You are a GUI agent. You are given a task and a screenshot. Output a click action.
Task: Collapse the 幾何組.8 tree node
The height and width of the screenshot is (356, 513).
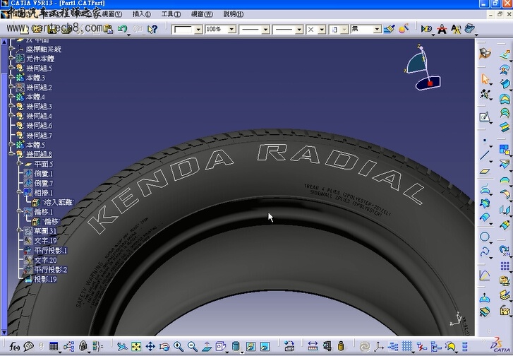(11, 153)
